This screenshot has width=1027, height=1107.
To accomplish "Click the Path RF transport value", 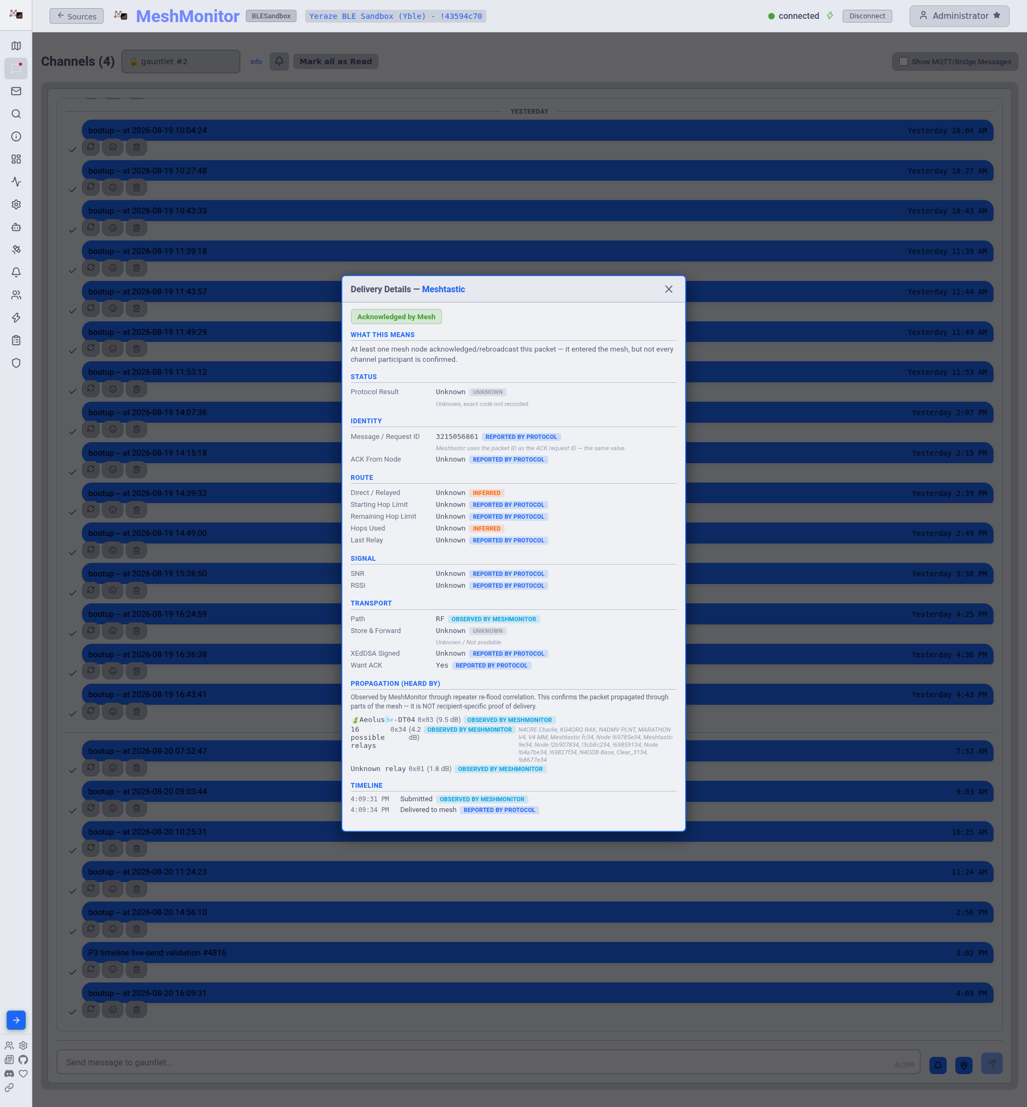I will coord(439,618).
